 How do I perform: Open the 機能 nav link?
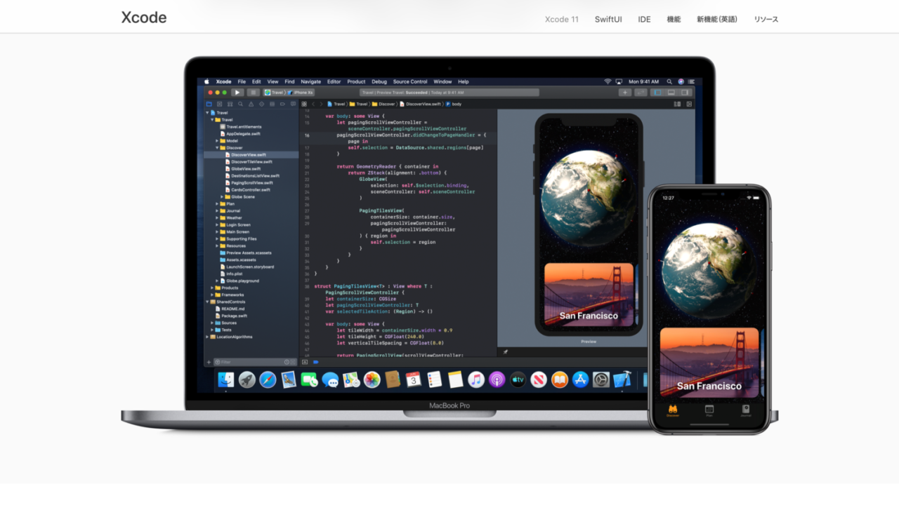(674, 19)
